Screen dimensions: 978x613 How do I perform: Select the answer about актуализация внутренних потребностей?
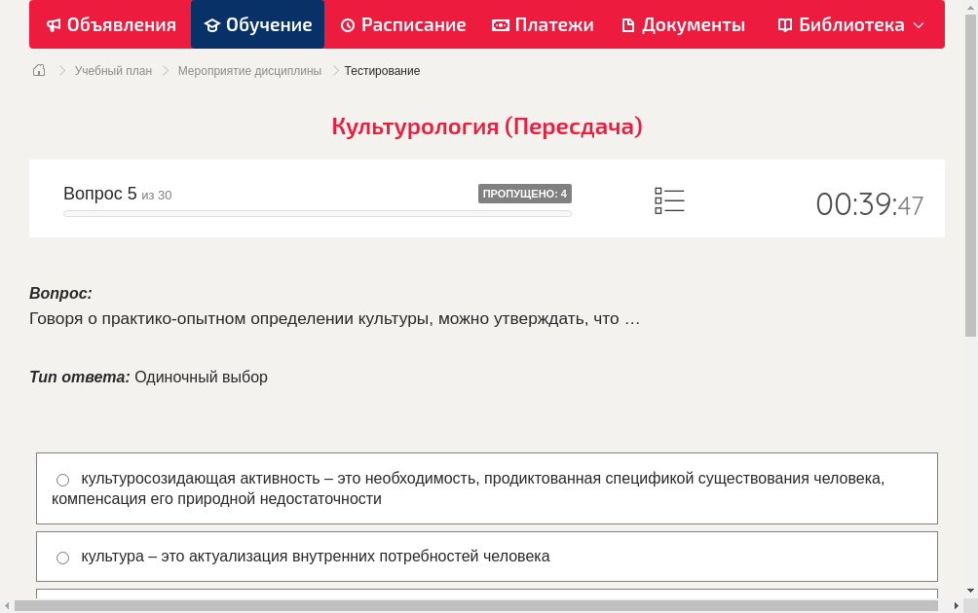[x=62, y=557]
